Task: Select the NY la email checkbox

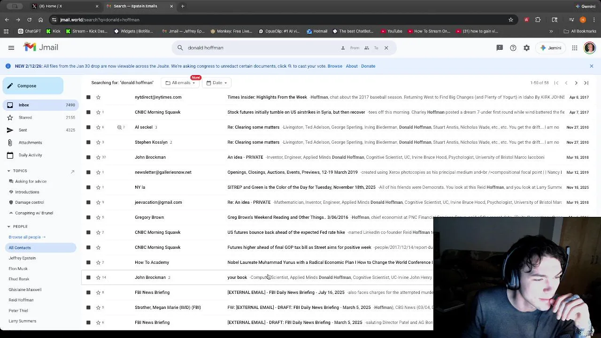Action: pyautogui.click(x=88, y=187)
